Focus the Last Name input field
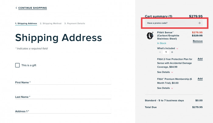The width and height of the screenshot is (213, 123). [63, 97]
